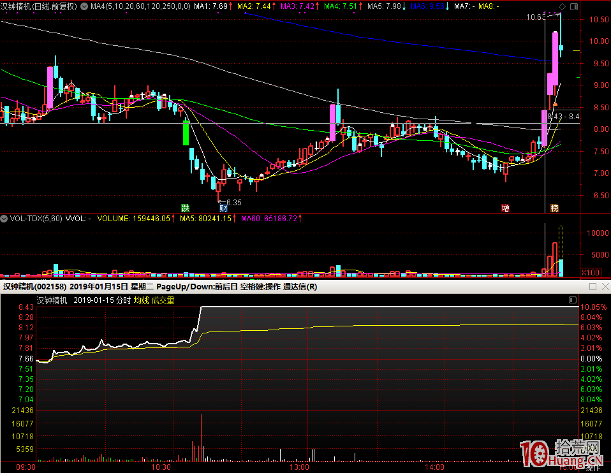
Task: Click the 跌 event marker below candlesticks
Action: point(185,208)
